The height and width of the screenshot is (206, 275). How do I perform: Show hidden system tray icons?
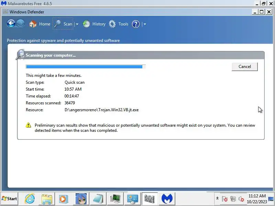(217, 198)
